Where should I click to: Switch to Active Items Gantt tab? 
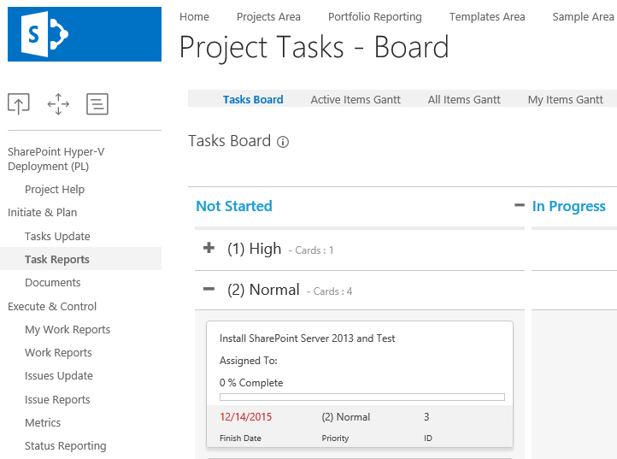(356, 99)
